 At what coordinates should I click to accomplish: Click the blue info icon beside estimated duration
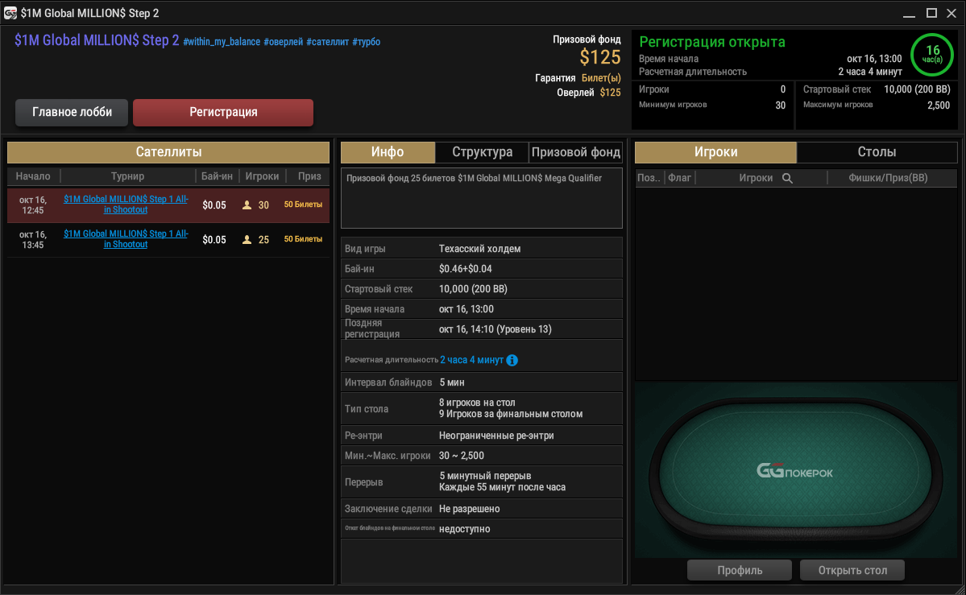tap(512, 361)
